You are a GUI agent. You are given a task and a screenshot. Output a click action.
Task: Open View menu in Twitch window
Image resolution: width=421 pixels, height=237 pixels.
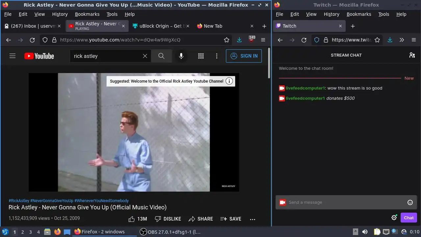click(311, 14)
